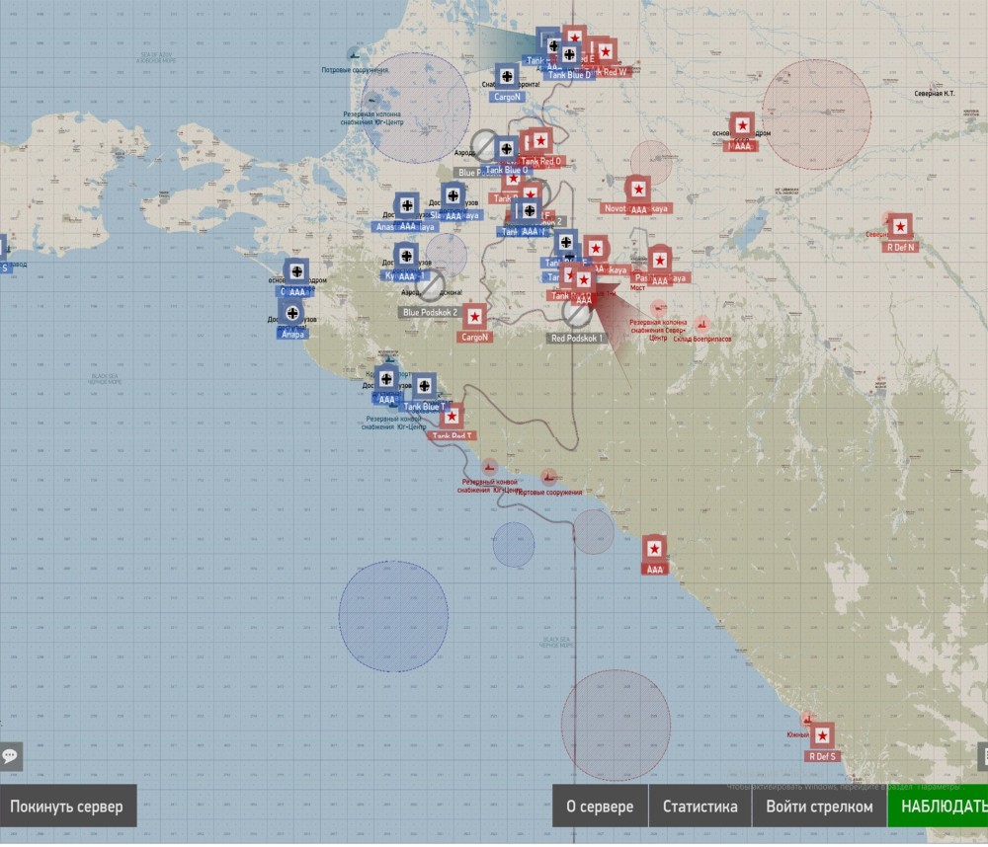The width and height of the screenshot is (988, 847).
Task: Click Войти стрелком button
Action: [819, 807]
